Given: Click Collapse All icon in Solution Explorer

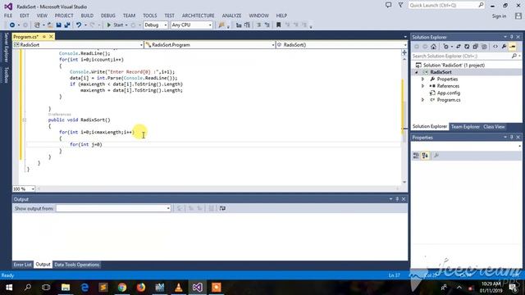Looking at the screenshot, I should click(x=476, y=47).
